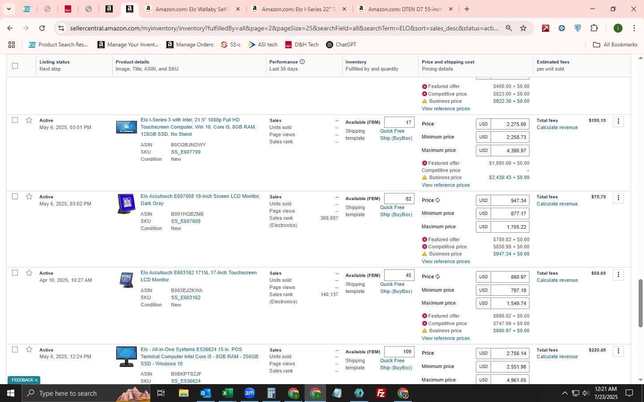Switch to Elo Wallaby Self-Service tab
This screenshot has width=644, height=402.
[193, 9]
